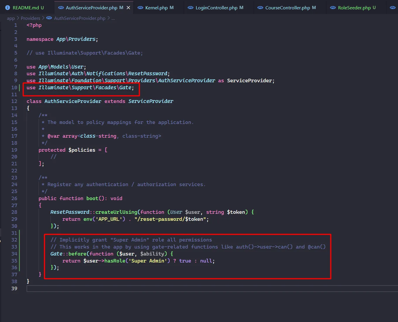Image resolution: width=398 pixels, height=322 pixels.
Task: Click line number 34 in the gutter
Action: coord(14,254)
